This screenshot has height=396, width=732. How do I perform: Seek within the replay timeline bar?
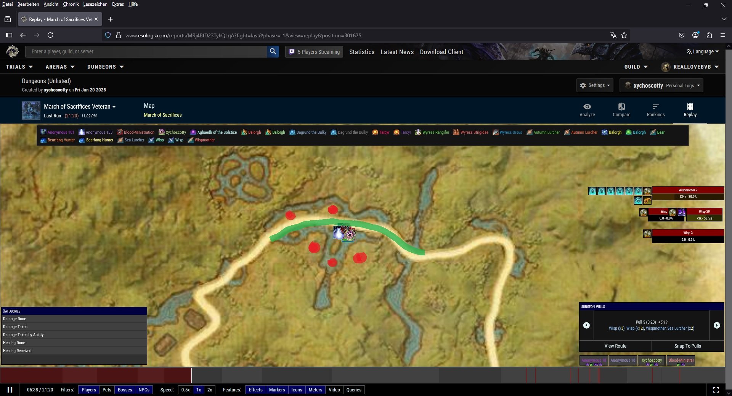(362, 375)
